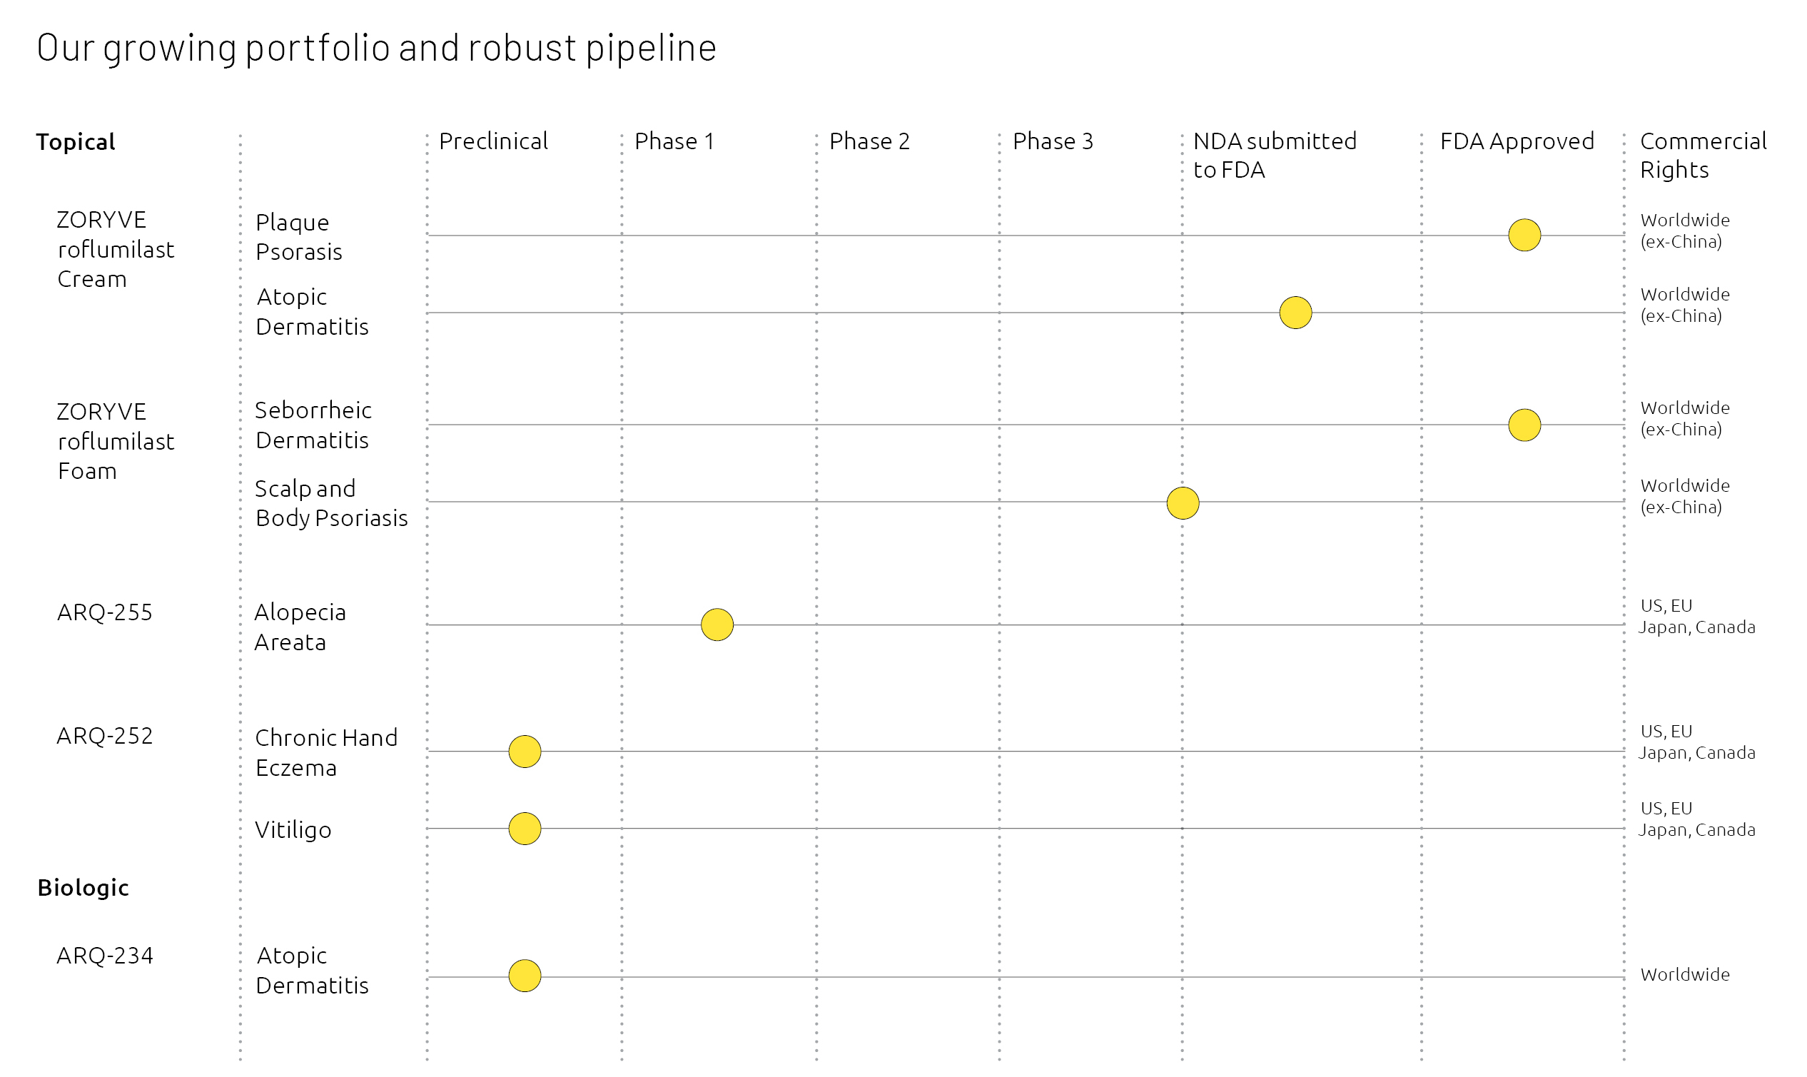Select the ZORYVE roflumilast Foam label

tap(116, 441)
